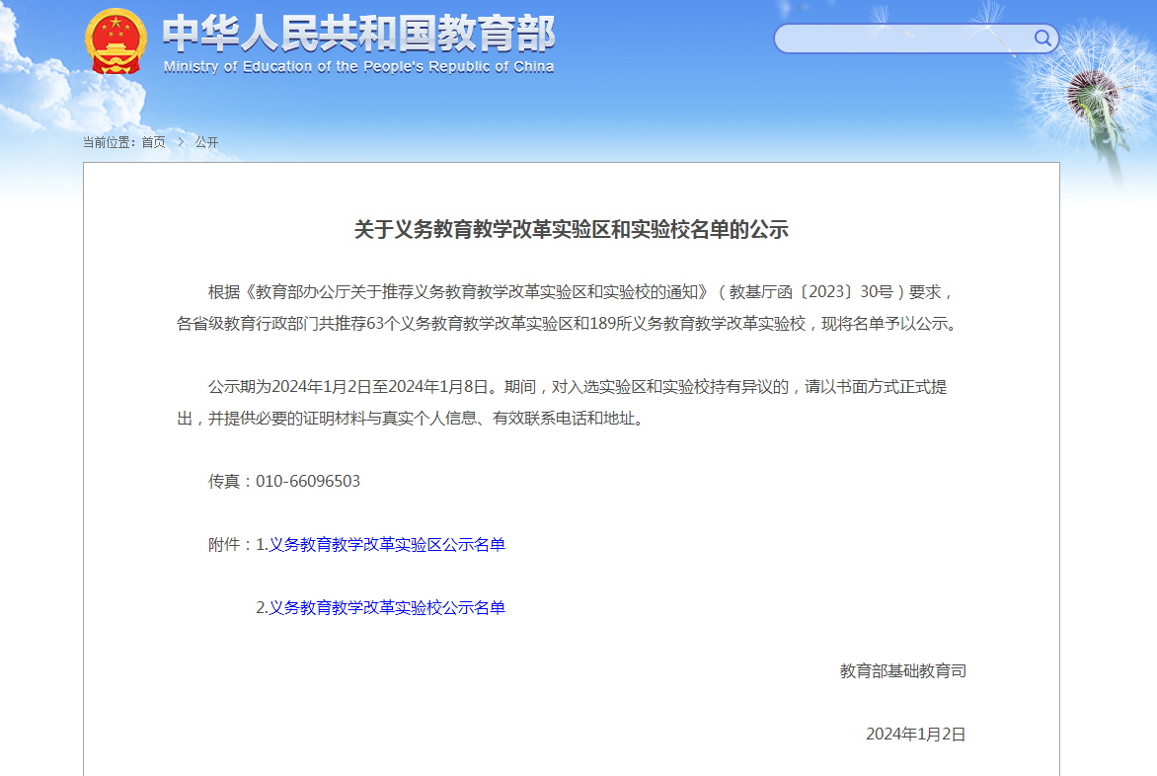Image resolution: width=1157 pixels, height=776 pixels.
Task: Click the 当前位置 label
Action: (x=109, y=142)
